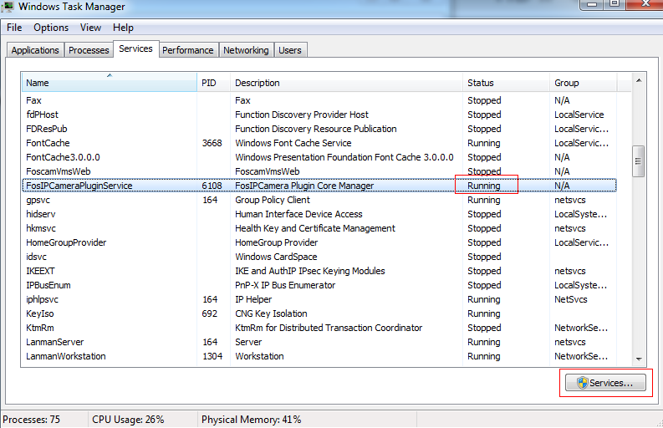Click PnP-X IP Bus Enumerator description

285,286
